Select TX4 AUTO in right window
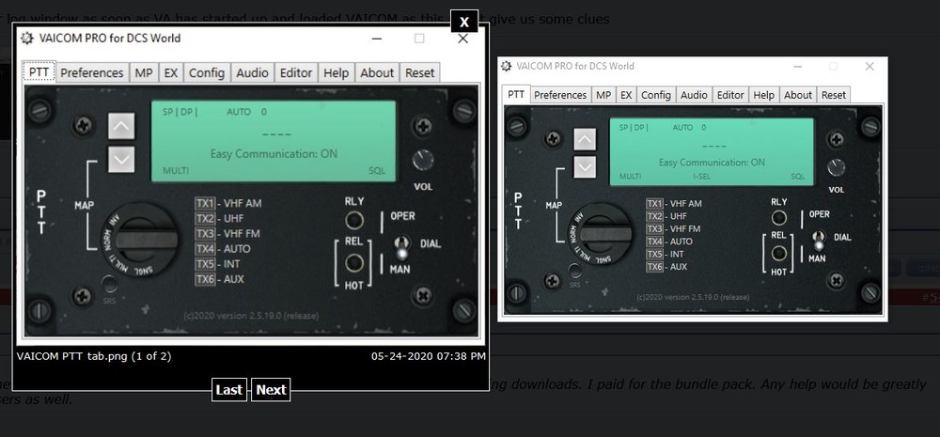 coord(669,242)
